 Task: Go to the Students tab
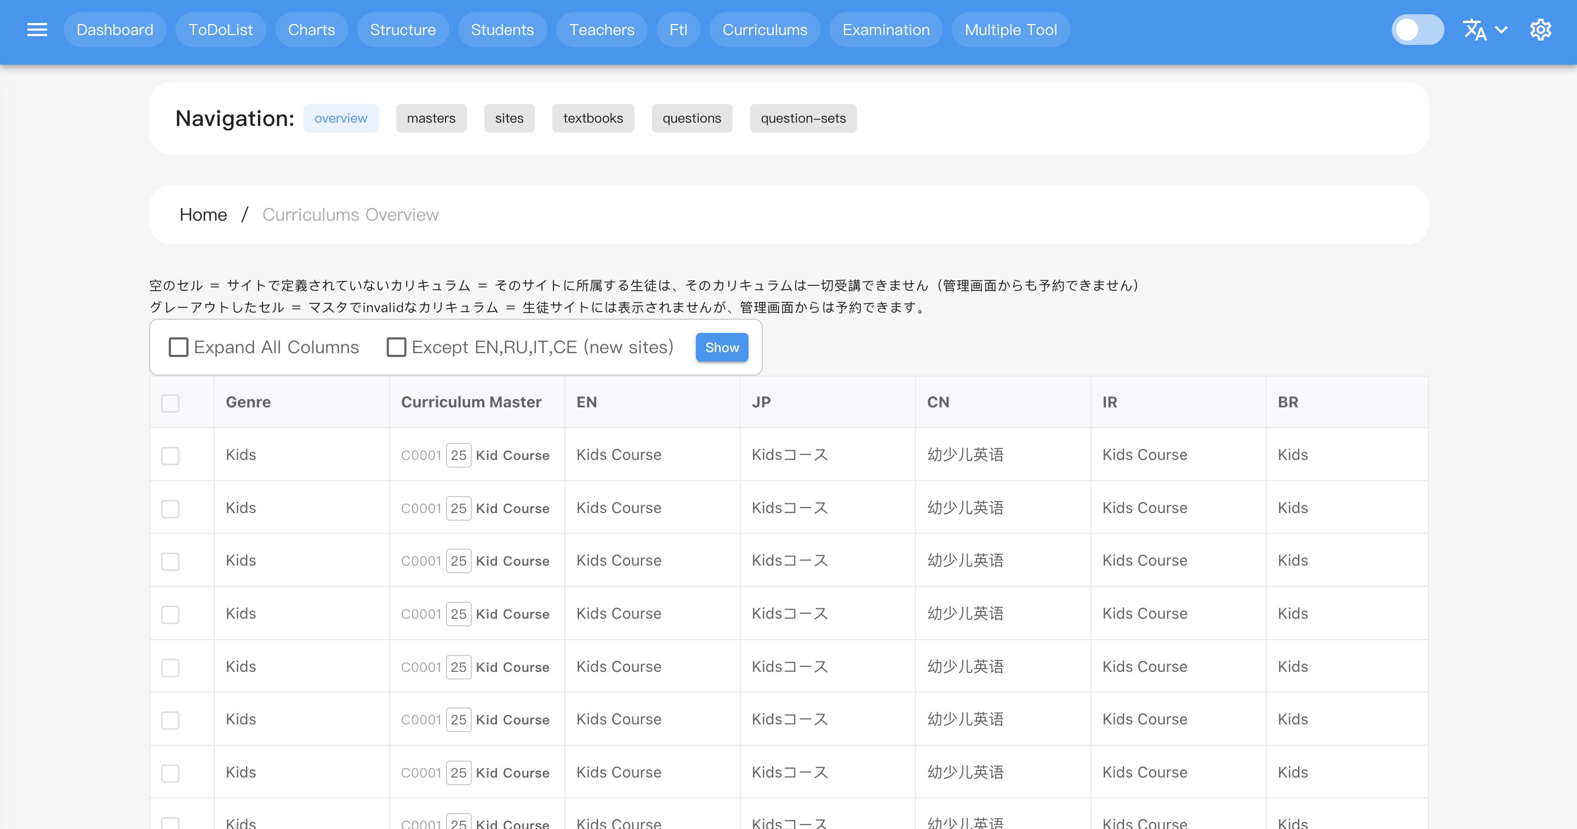tap(502, 30)
